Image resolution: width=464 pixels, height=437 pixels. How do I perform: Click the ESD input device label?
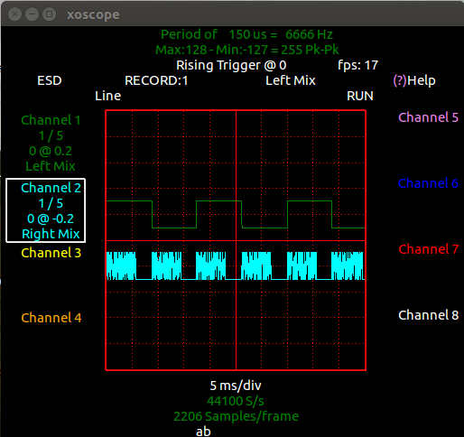(50, 80)
